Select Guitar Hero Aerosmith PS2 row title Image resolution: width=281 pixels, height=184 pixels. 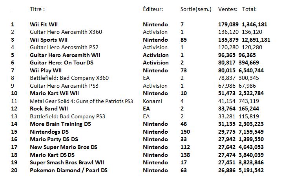(64, 48)
